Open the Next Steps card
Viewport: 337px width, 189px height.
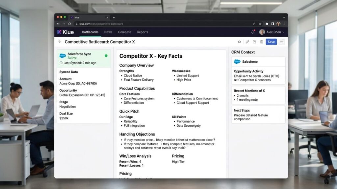click(x=258, y=115)
